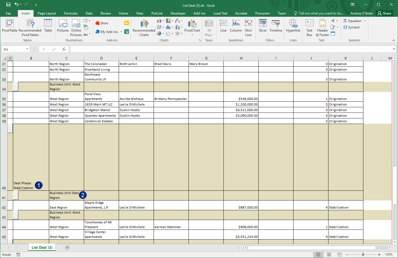Image resolution: width=398 pixels, height=258 pixels.
Task: Click the vertical scrollbar thumb
Action: point(395,185)
